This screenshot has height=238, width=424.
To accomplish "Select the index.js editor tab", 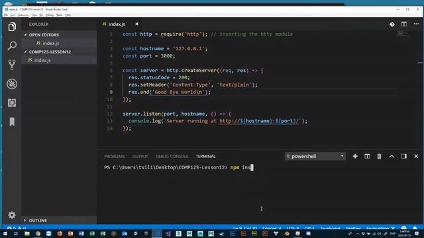I will point(117,24).
